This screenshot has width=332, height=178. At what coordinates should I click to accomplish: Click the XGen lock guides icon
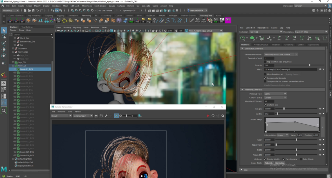(x=294, y=38)
